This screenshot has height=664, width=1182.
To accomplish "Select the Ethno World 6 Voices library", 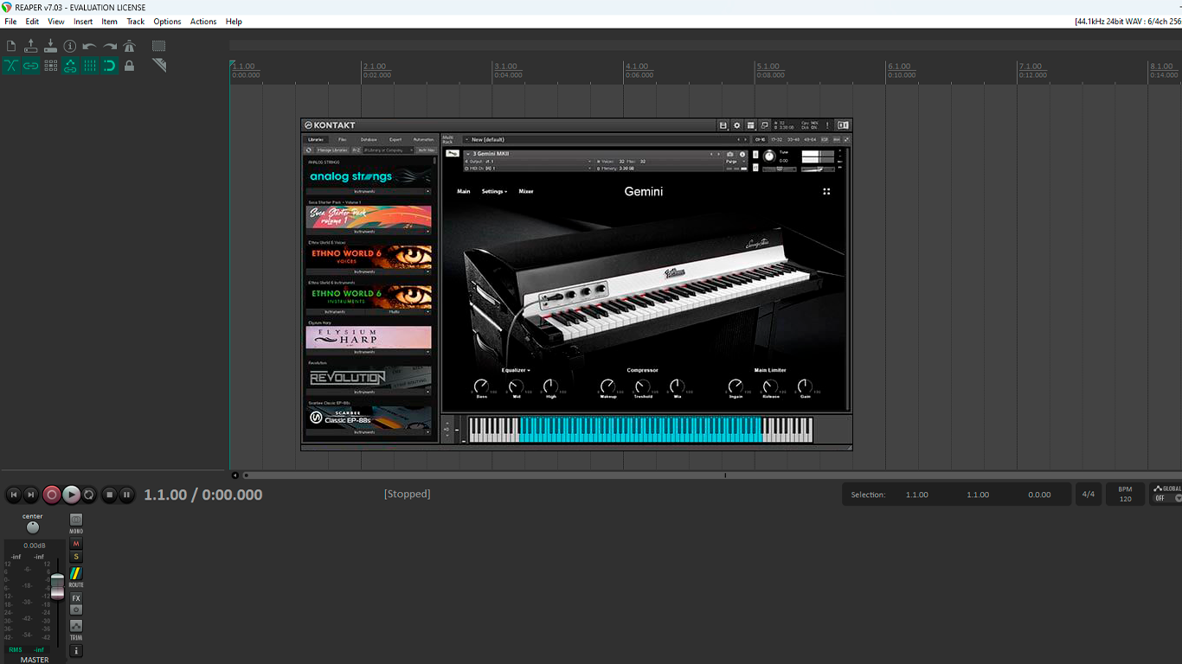I will point(369,256).
